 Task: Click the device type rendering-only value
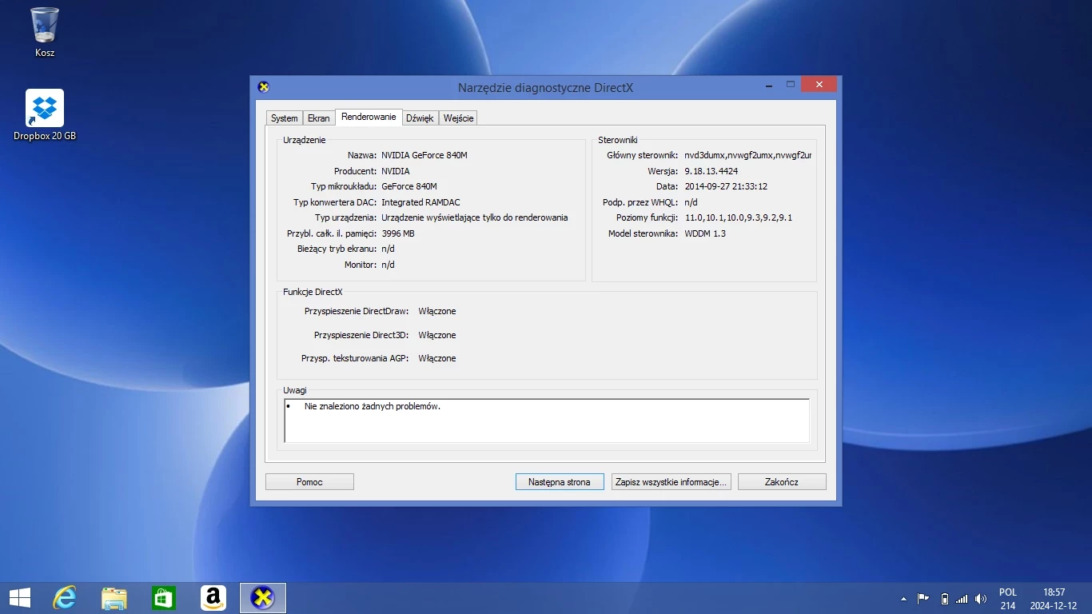pyautogui.click(x=475, y=217)
